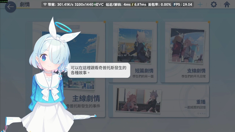Go back with the arrow button
The height and width of the screenshot is (132, 235).
pyautogui.click(x=11, y=7)
